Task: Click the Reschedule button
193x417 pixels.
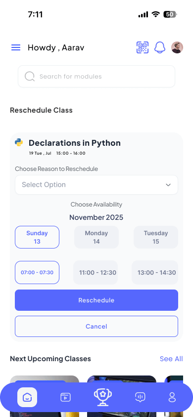Action: (x=96, y=300)
